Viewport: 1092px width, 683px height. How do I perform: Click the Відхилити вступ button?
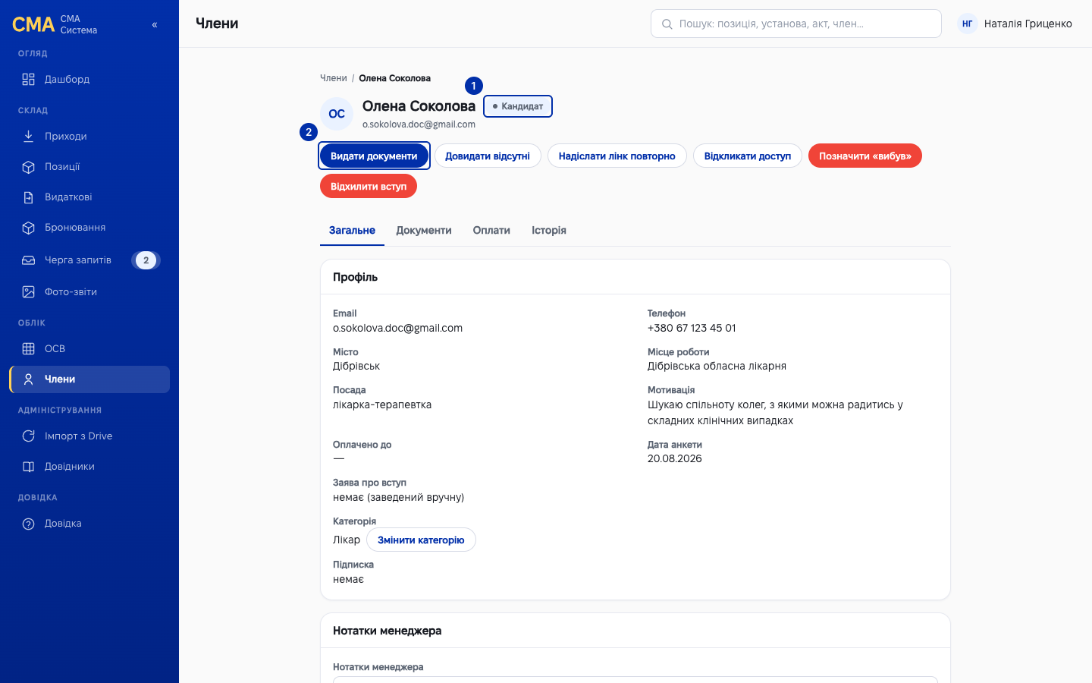point(369,186)
